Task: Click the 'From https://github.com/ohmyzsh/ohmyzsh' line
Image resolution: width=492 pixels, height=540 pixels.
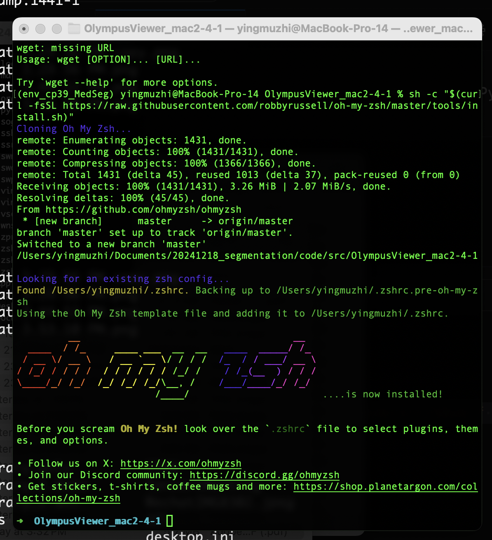Action: click(129, 209)
